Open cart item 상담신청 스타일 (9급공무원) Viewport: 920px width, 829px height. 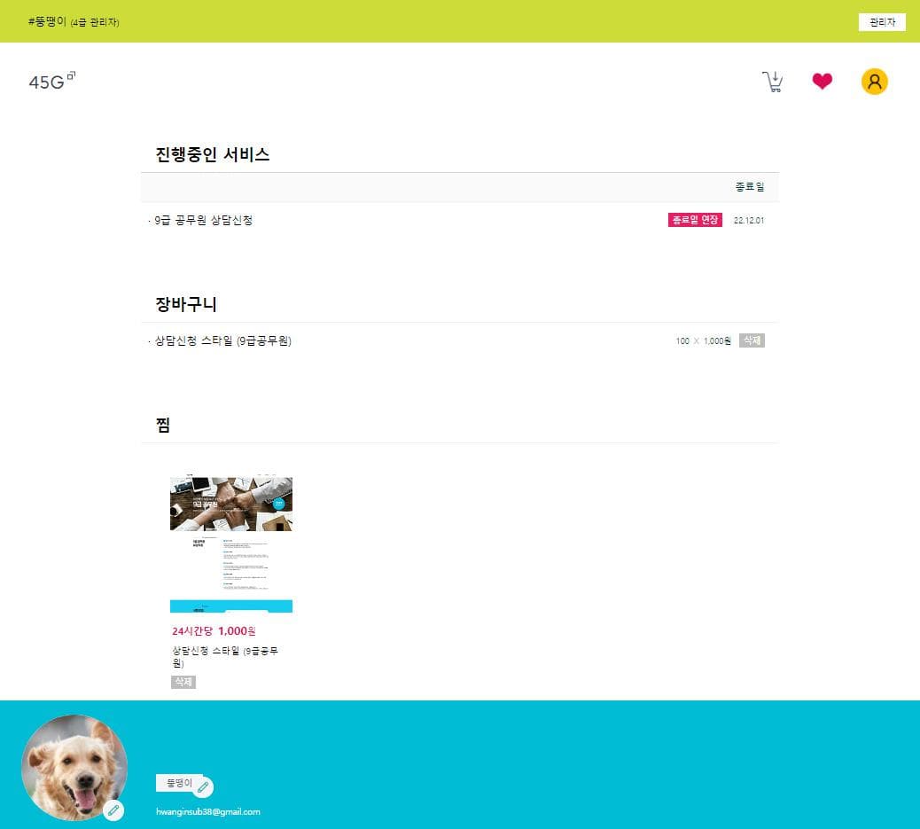(x=222, y=341)
